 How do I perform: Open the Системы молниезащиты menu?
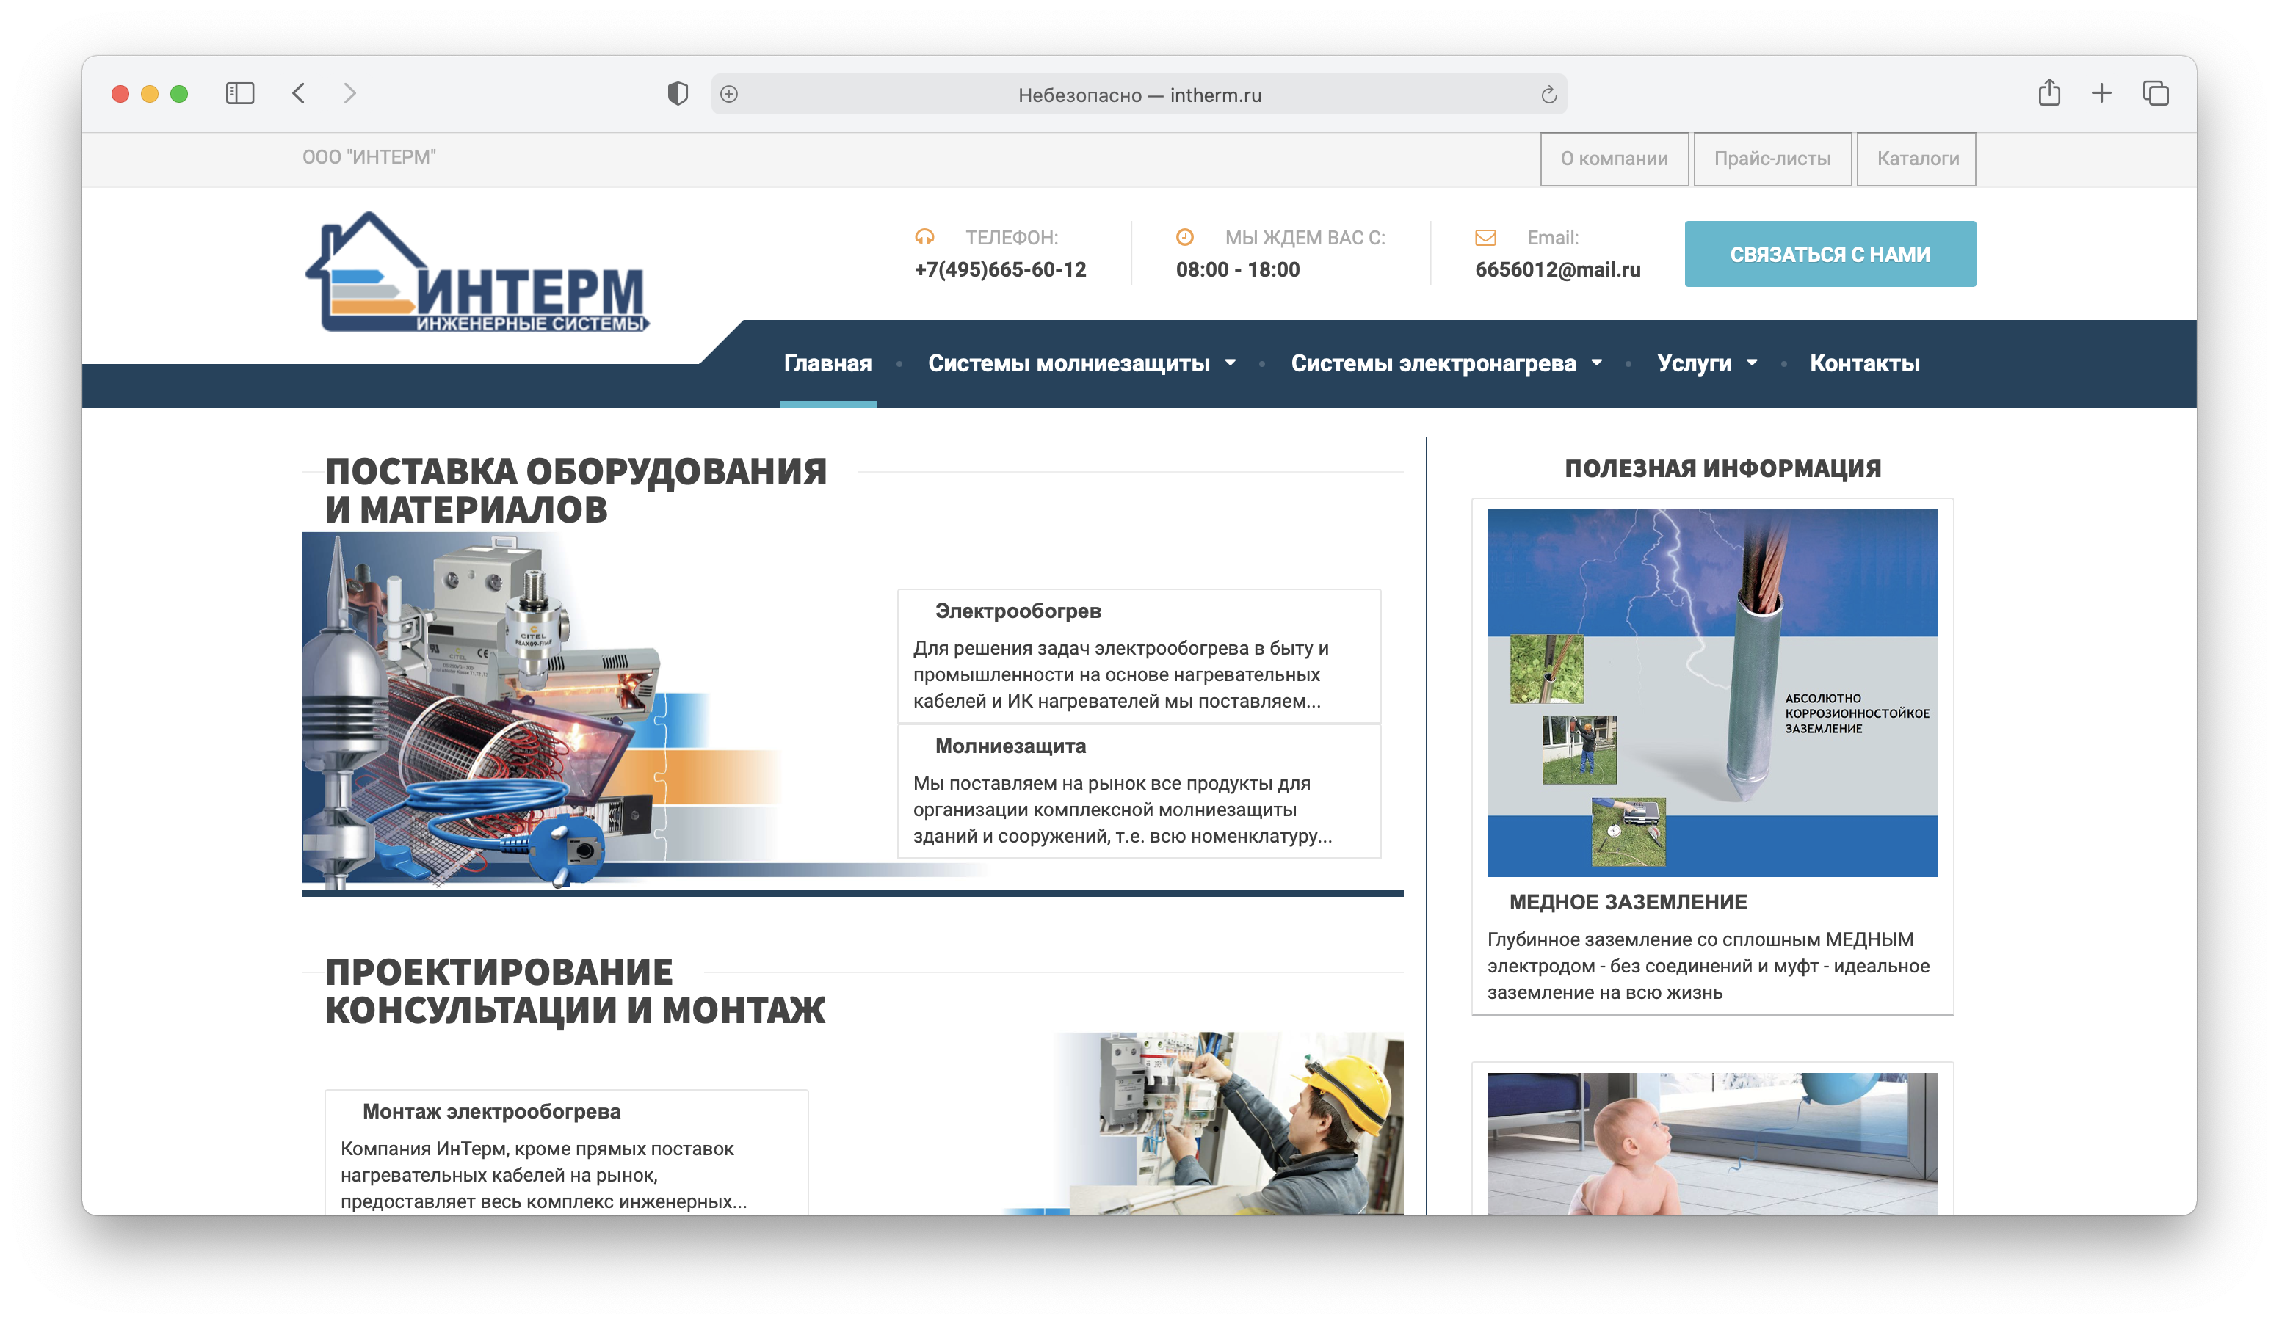pyautogui.click(x=1069, y=363)
